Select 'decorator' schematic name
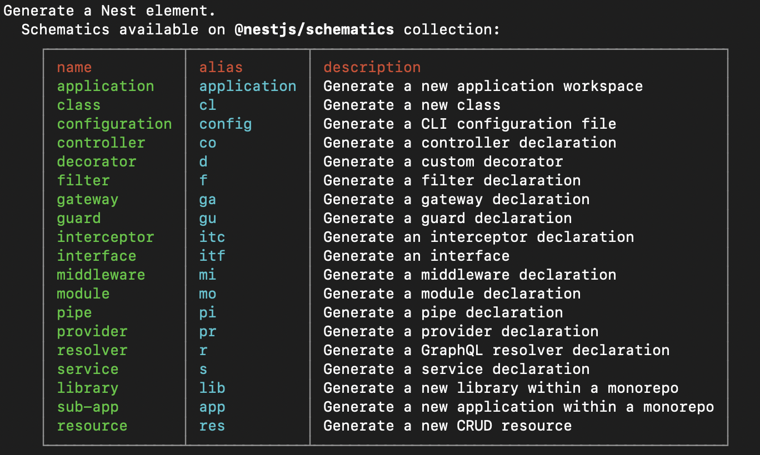The height and width of the screenshot is (455, 760). coord(97,162)
